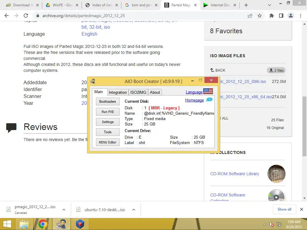Expand options for ubuntu-7.10 iso download
The image size is (307, 230).
[134, 210]
